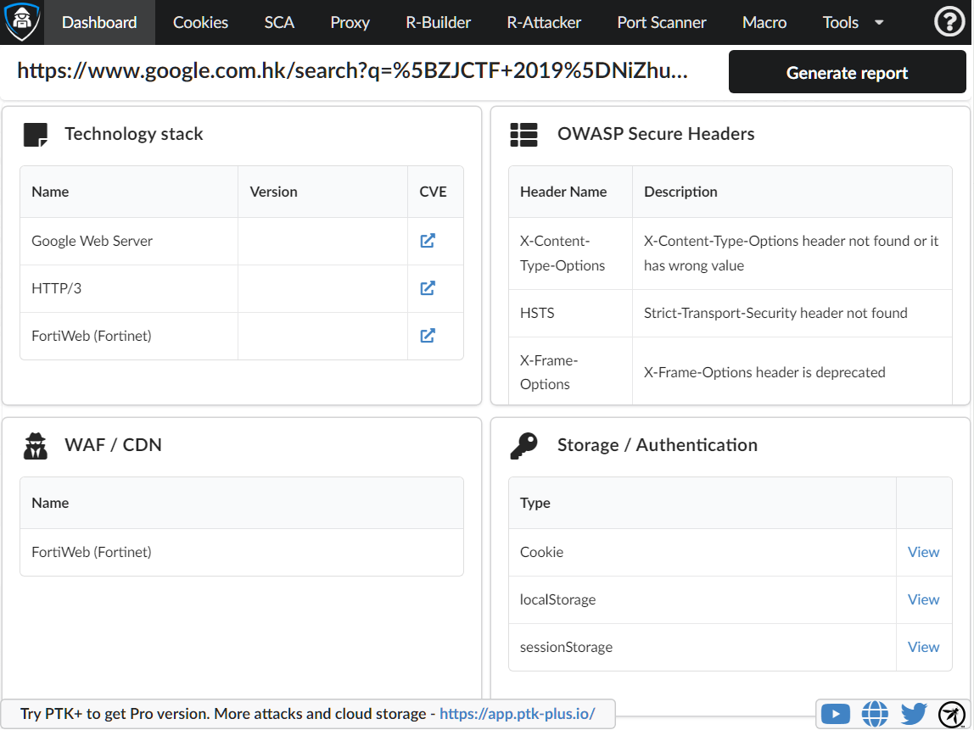Click the Generate report button
This screenshot has height=730, width=974.
(x=847, y=73)
